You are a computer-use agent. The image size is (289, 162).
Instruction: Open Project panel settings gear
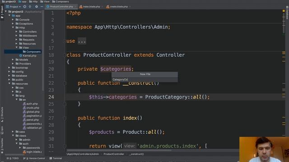(x=37, y=7)
